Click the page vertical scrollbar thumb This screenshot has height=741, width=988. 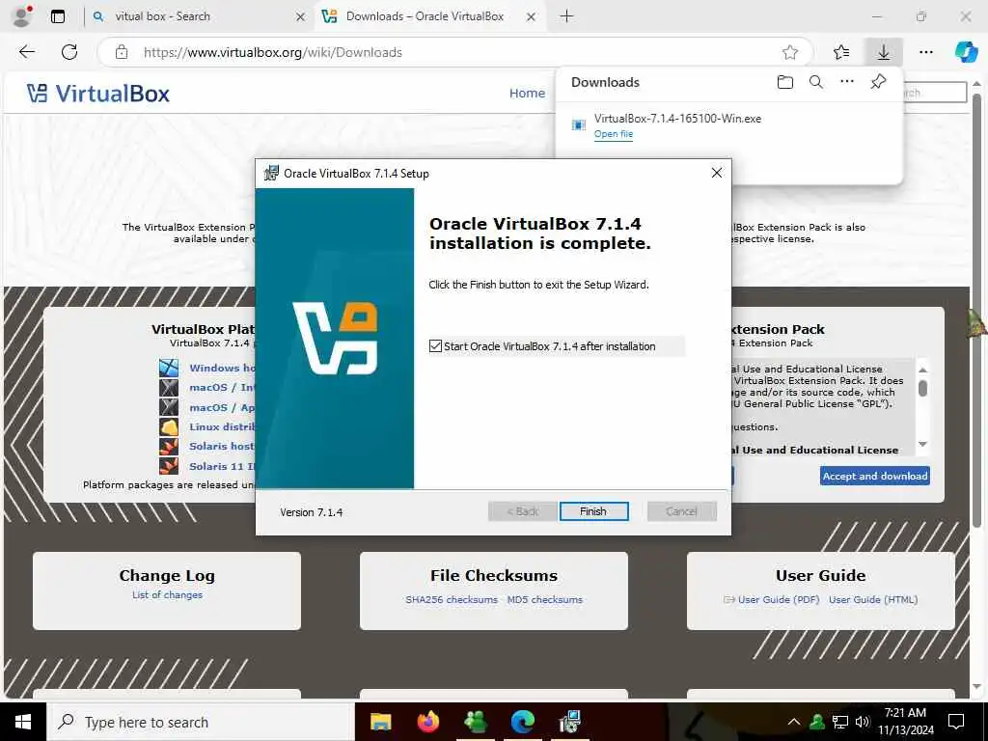[976, 309]
